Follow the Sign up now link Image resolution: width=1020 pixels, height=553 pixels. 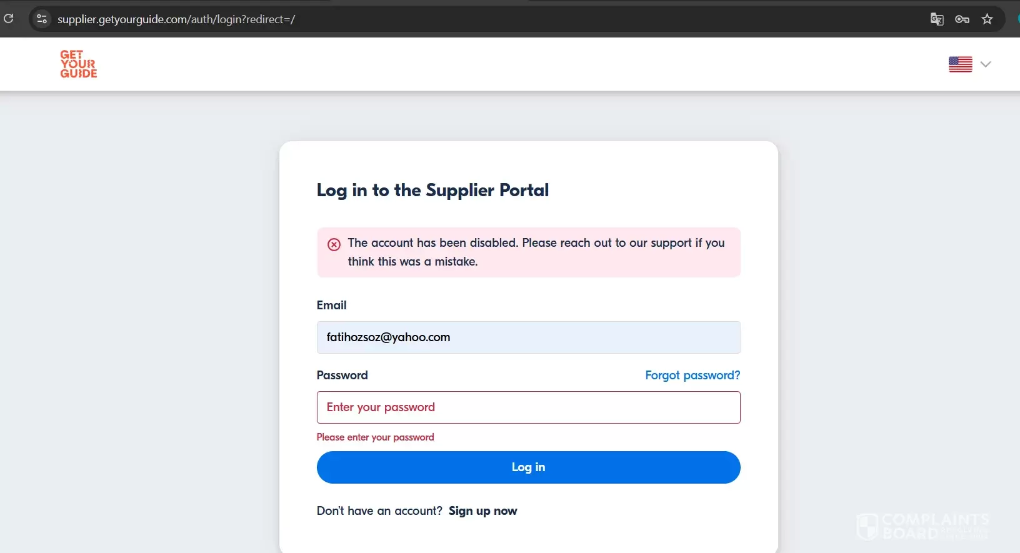tap(482, 511)
